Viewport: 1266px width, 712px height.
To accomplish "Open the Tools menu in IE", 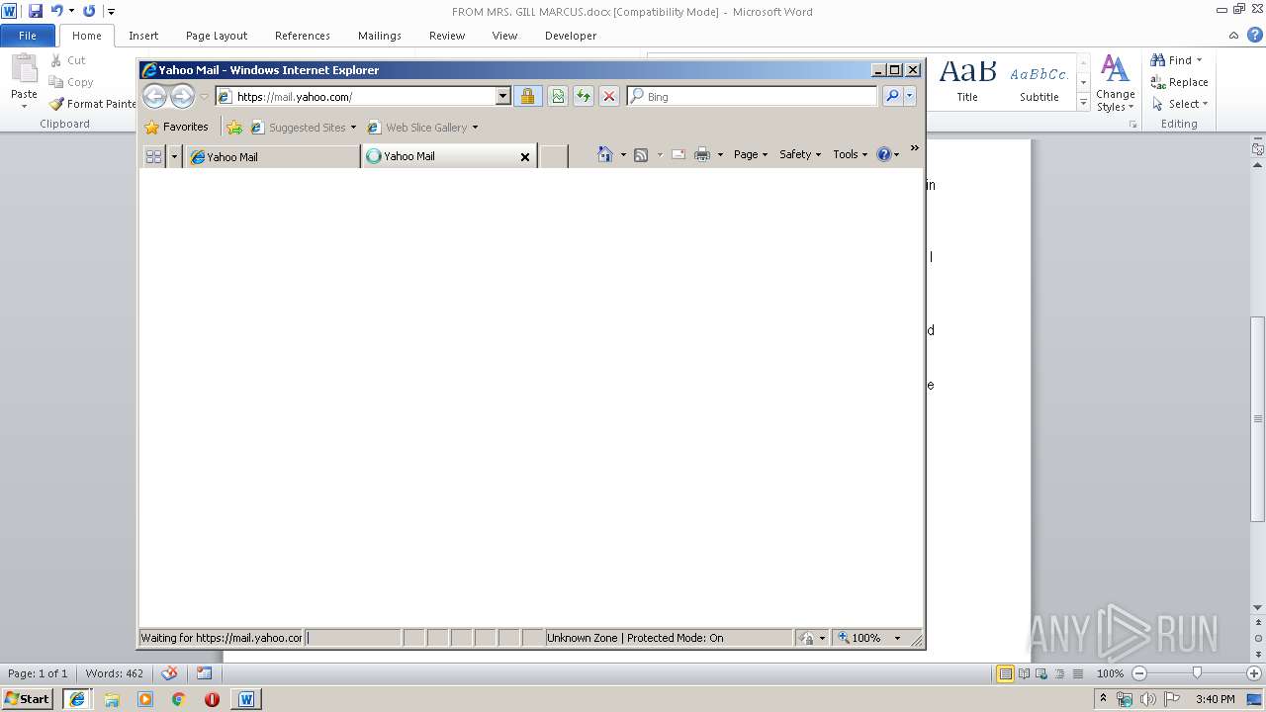I will (850, 154).
